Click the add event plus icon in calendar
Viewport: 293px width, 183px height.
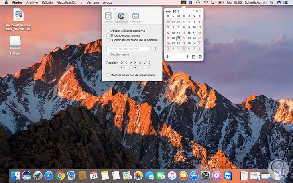pyautogui.click(x=168, y=57)
